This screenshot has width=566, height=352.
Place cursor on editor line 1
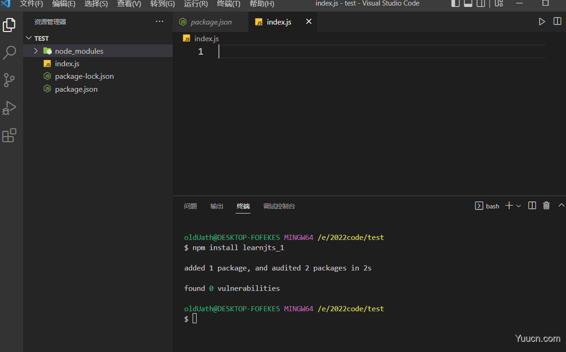point(382,51)
